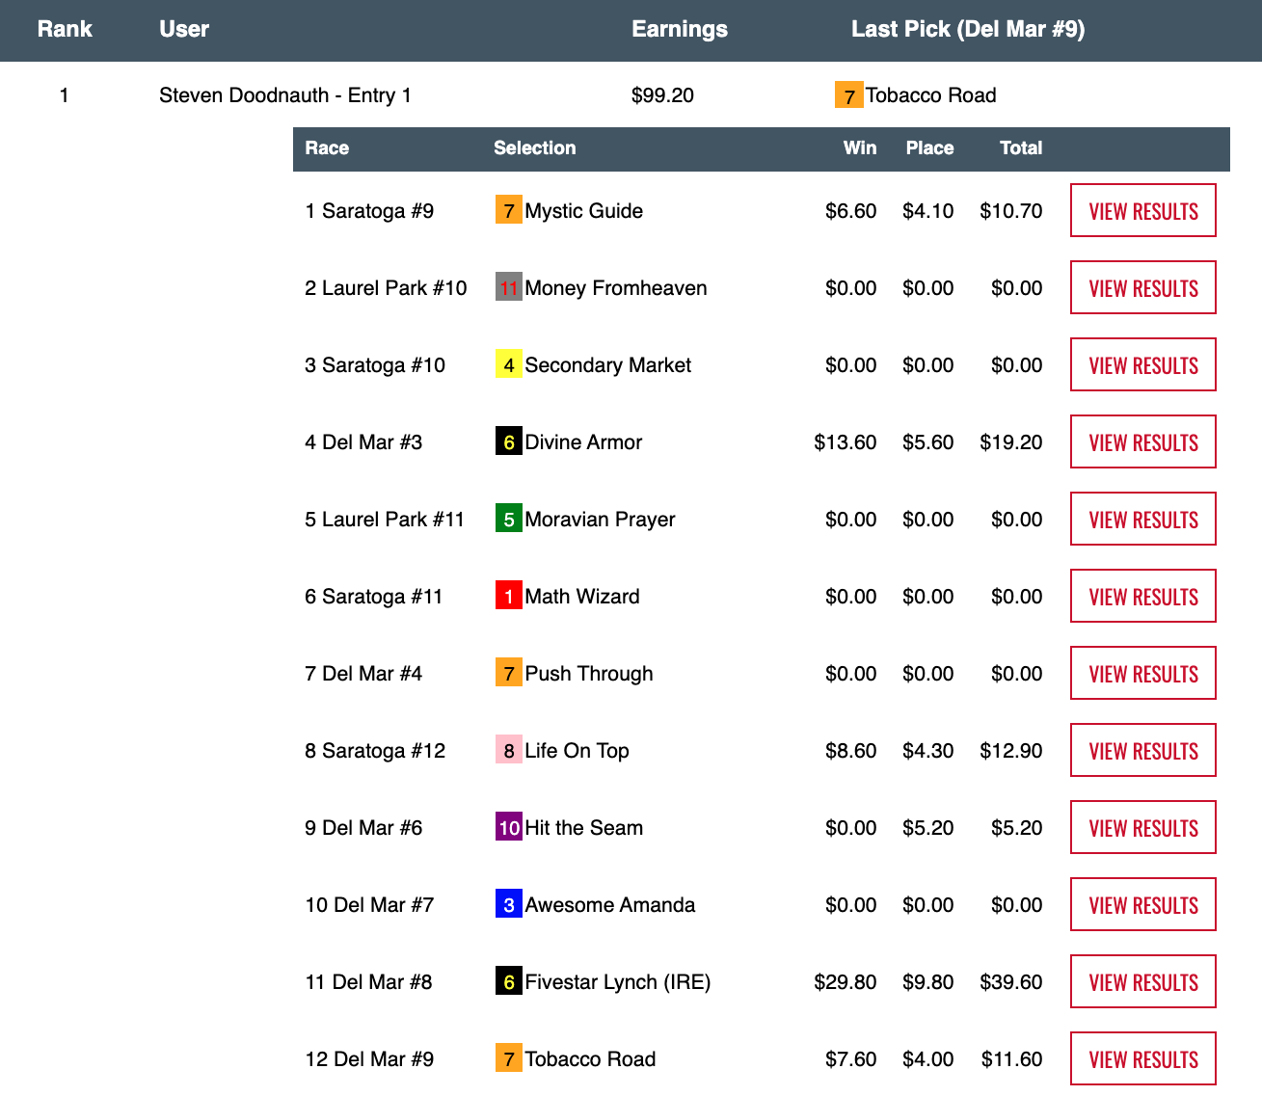Click the black 6 badge for Divine Armor
The height and width of the screenshot is (1096, 1262).
[x=508, y=441]
